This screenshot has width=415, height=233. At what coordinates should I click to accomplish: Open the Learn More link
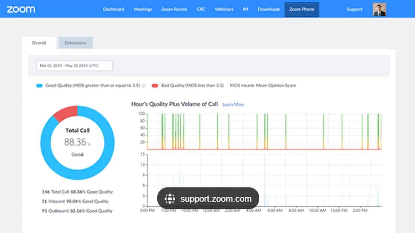tap(233, 105)
